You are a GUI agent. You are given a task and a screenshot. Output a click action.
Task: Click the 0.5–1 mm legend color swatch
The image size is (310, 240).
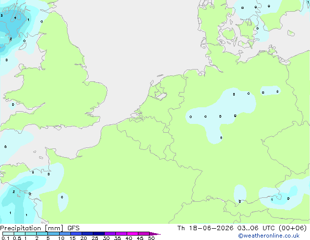click(x=20, y=234)
